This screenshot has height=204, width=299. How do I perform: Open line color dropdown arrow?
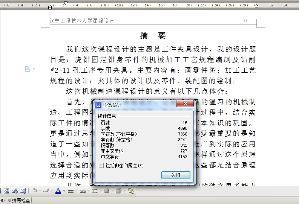[x=52, y=191]
